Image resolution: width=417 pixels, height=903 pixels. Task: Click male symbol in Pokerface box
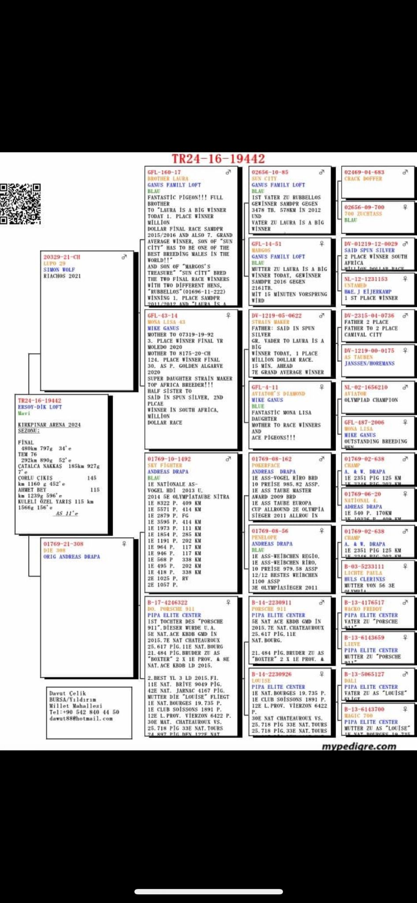322,459
